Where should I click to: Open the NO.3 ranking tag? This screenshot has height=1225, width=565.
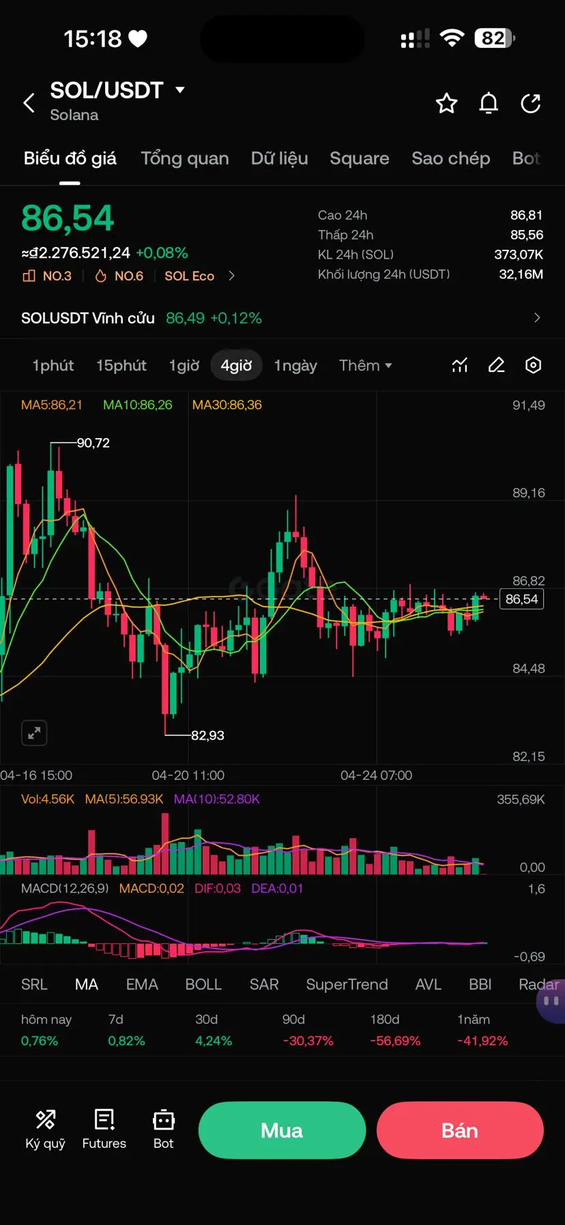pyautogui.click(x=47, y=276)
